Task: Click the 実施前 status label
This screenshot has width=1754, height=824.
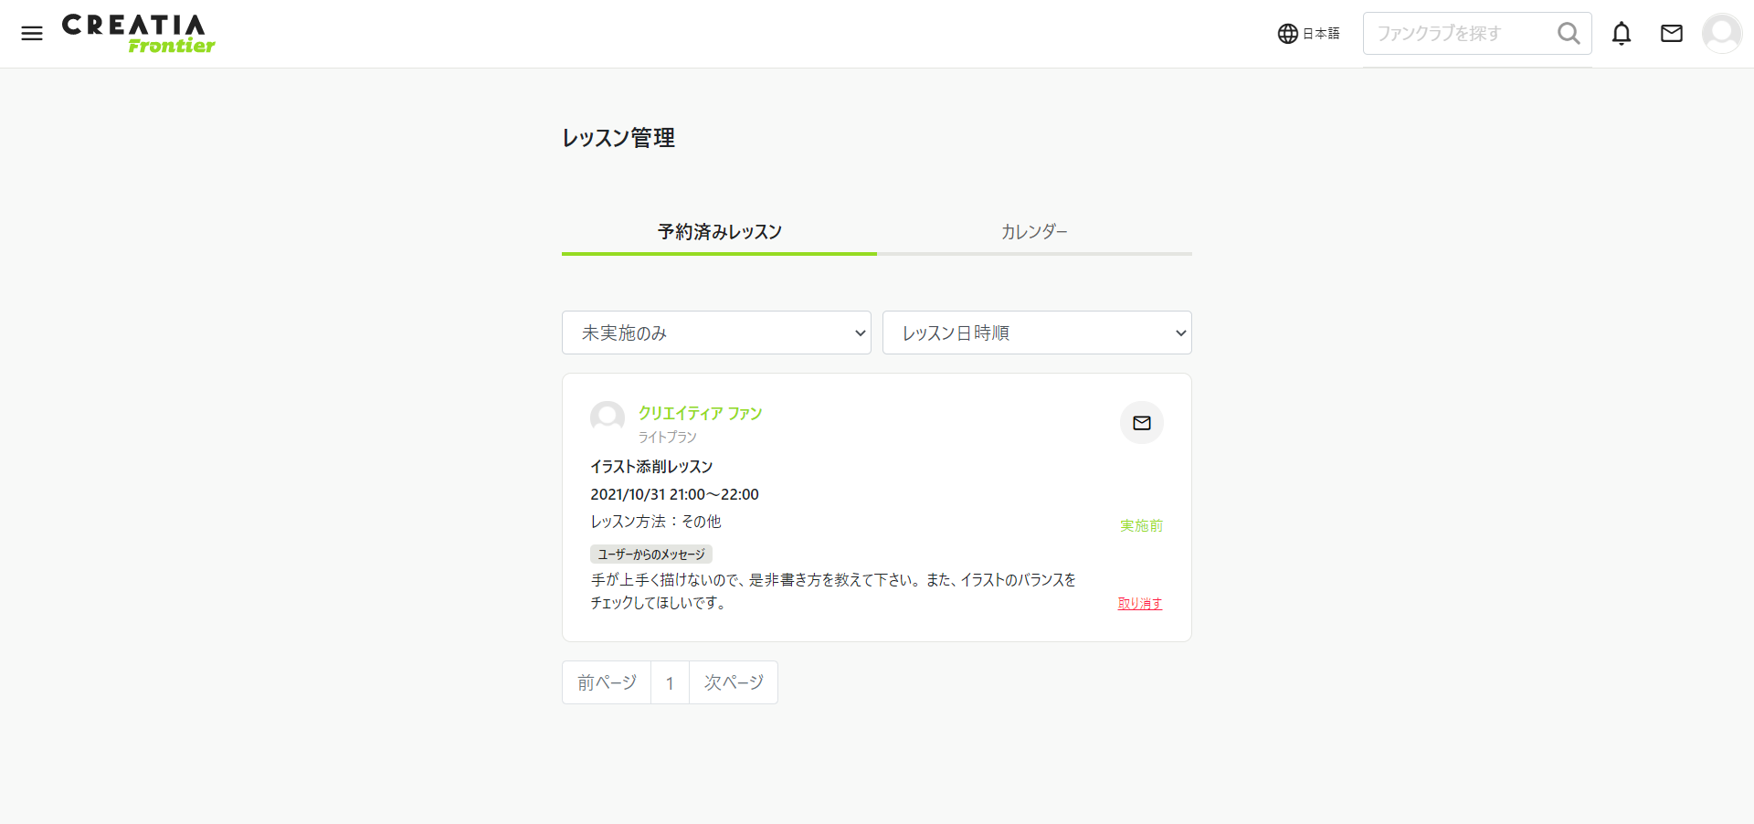Action: coord(1141,525)
